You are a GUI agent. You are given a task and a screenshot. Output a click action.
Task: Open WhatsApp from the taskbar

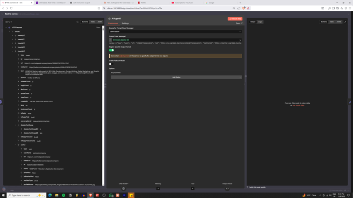[111, 195]
